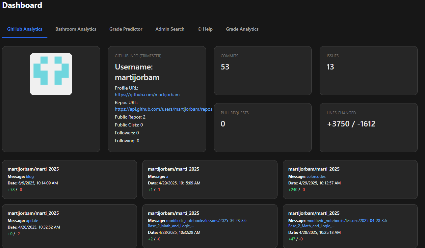425x248 pixels.
Task: Open the api.github.com repos URL link
Action: pos(164,109)
